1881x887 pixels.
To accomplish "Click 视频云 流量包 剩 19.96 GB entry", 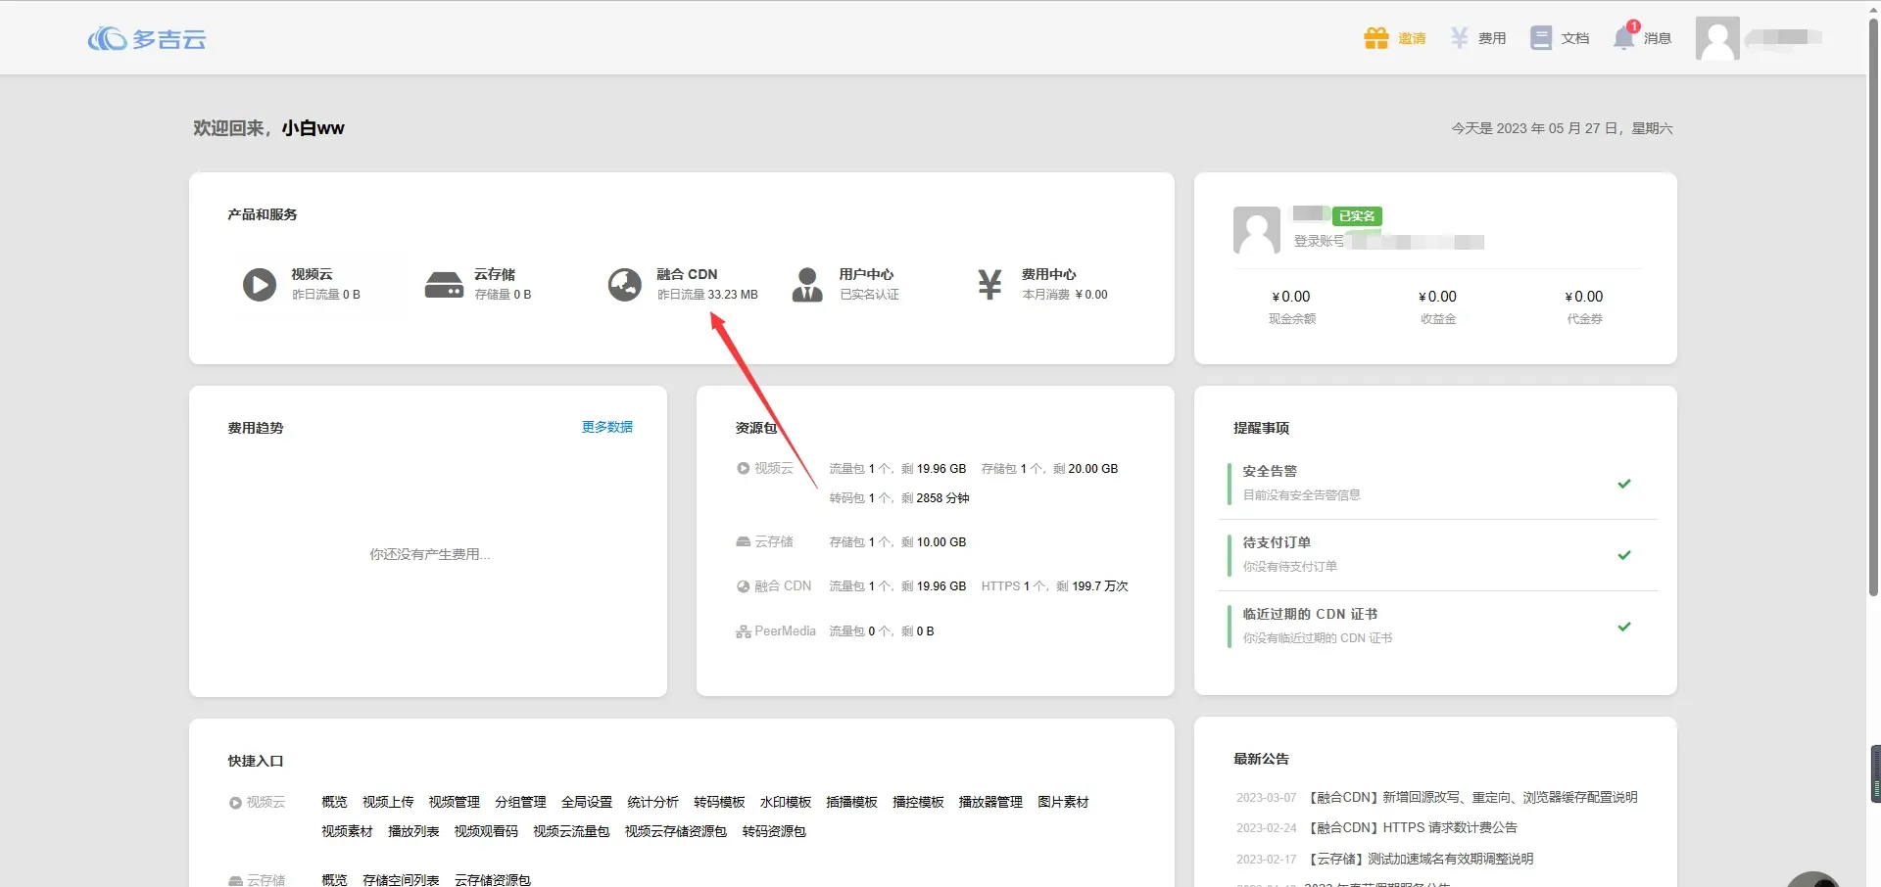I will pos(897,469).
